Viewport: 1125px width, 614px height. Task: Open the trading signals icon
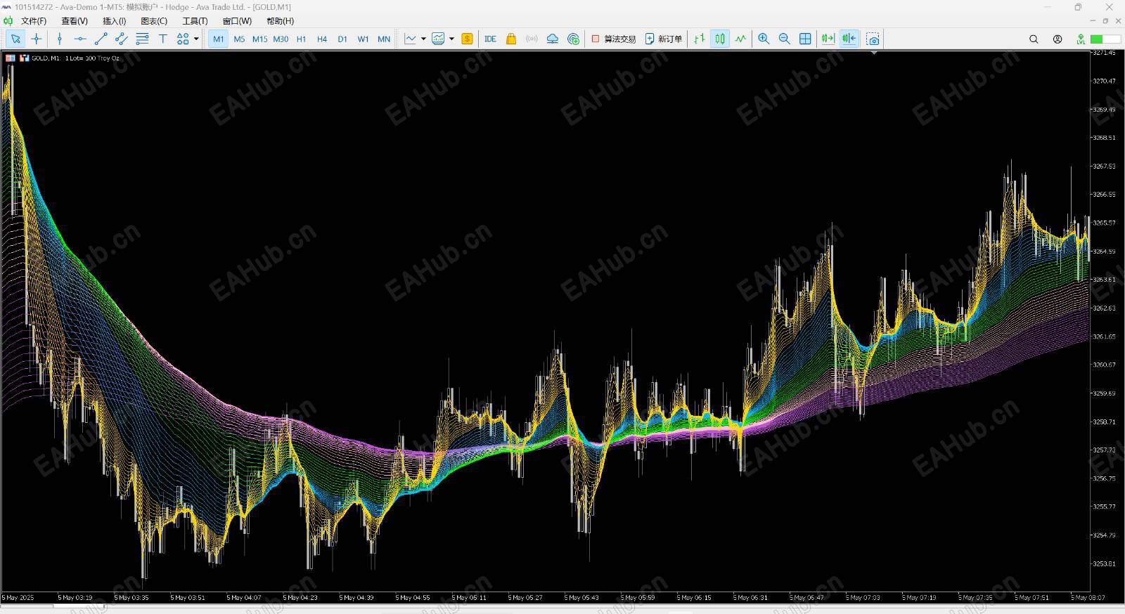coord(532,39)
